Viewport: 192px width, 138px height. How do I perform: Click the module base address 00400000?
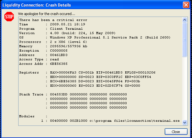tap(59, 121)
